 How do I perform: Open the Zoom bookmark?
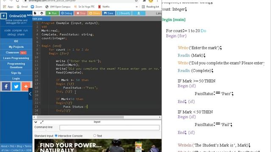pos(36,7)
